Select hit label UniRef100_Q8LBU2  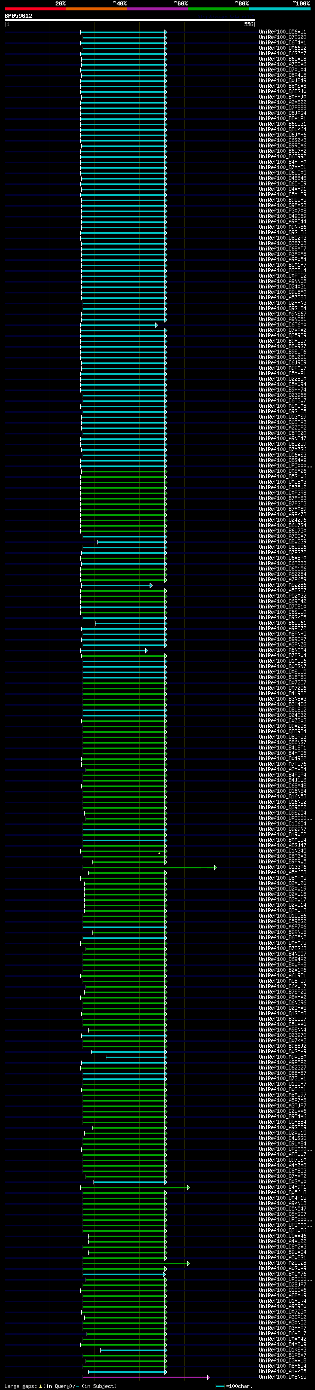point(283,710)
